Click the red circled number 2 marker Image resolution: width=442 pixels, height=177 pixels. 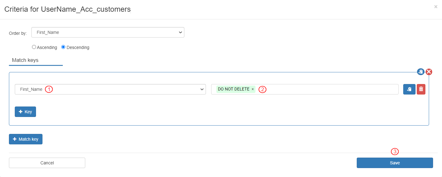[x=262, y=89]
